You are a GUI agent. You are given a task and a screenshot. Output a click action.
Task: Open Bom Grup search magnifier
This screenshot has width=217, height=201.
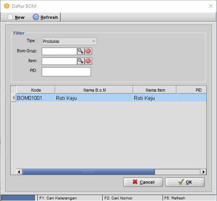[81, 51]
